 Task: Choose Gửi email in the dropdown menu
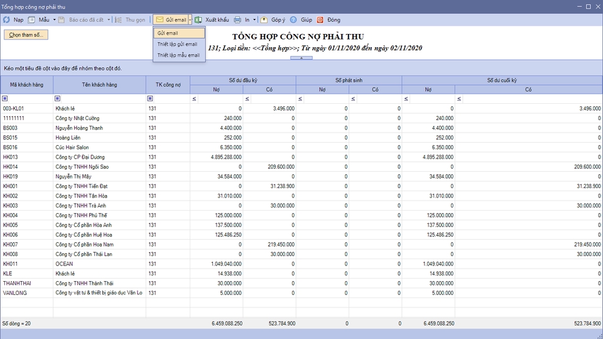tap(179, 33)
